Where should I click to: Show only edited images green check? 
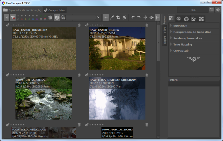(x=45, y=16)
